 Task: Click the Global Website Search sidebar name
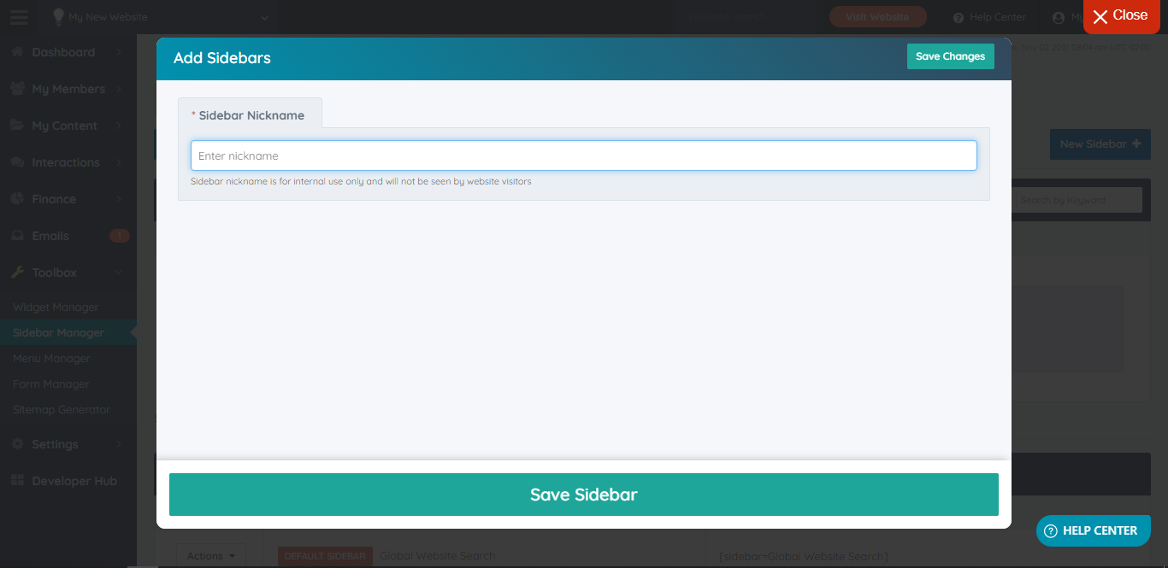click(x=437, y=556)
